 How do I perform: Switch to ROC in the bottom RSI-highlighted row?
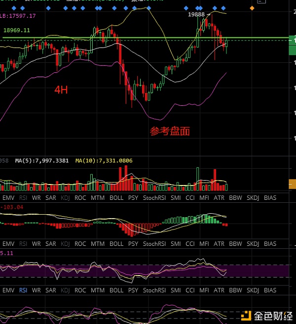click(x=80, y=290)
